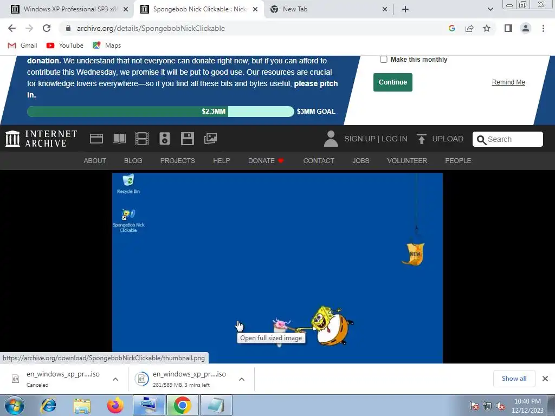Open the Internet Archive web icon
This screenshot has height=416, width=555.
pos(96,139)
